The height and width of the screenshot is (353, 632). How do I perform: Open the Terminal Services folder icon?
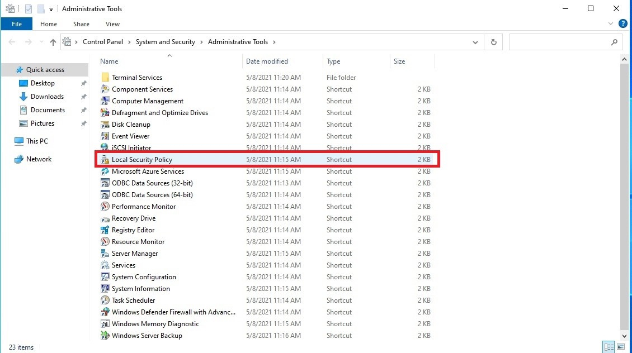point(105,77)
